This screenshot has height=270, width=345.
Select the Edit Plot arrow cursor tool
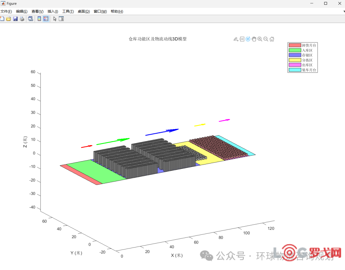55,19
